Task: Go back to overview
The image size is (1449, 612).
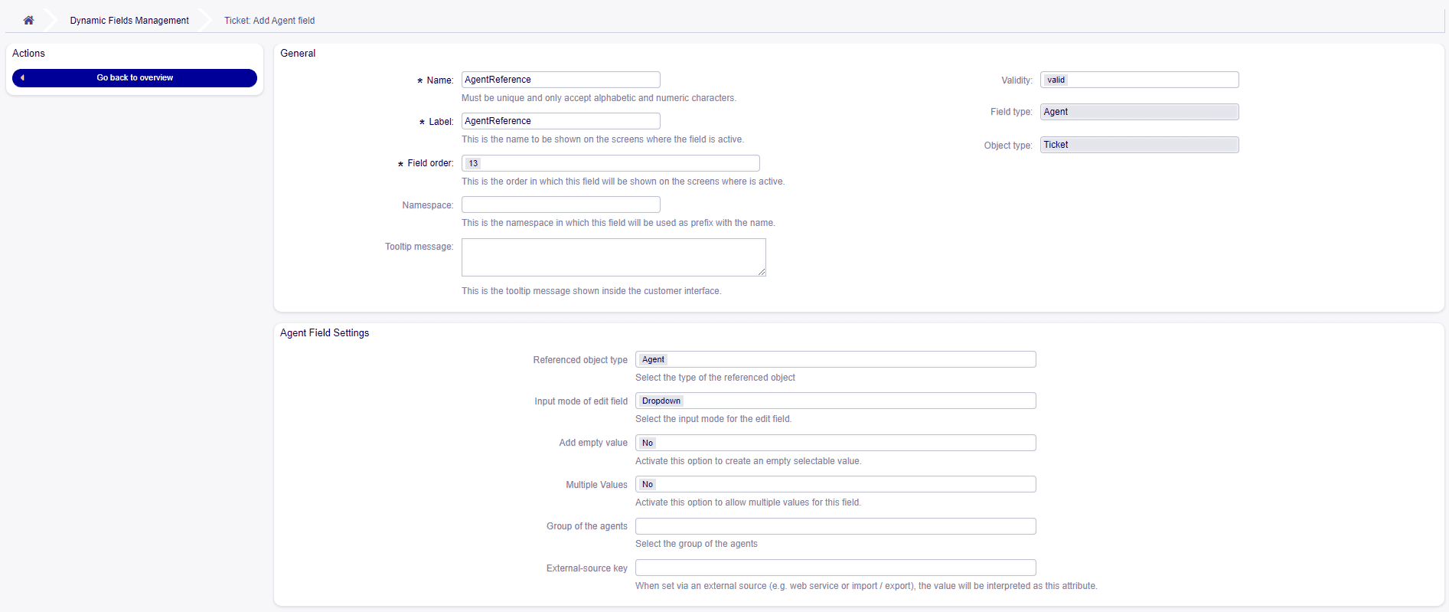Action: click(135, 78)
